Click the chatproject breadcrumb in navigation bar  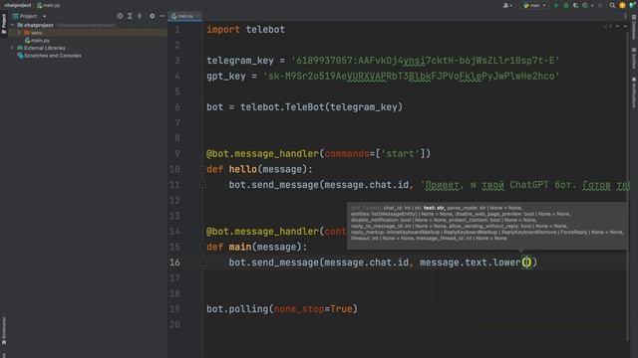(x=18, y=5)
